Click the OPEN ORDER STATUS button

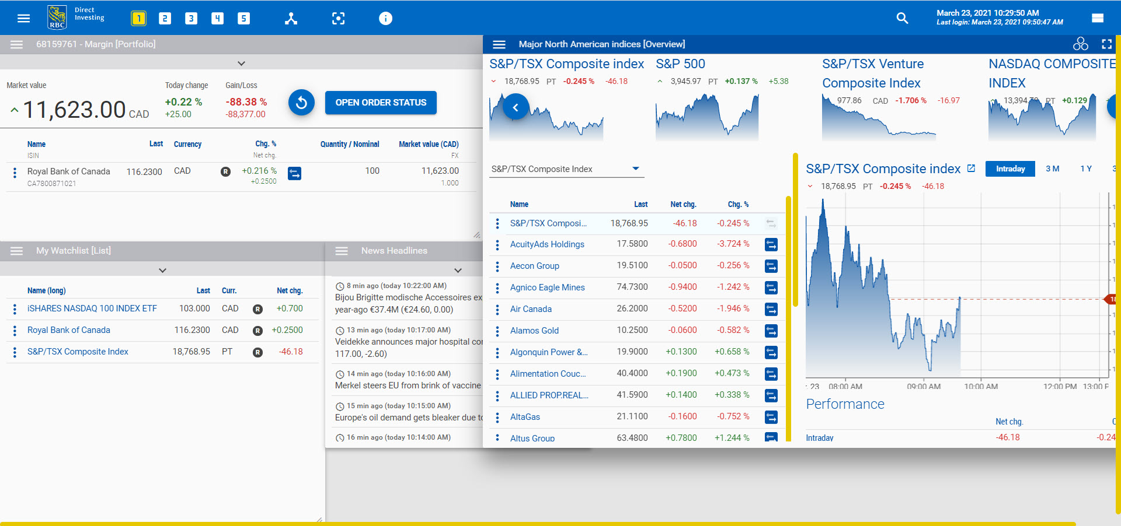tap(381, 103)
